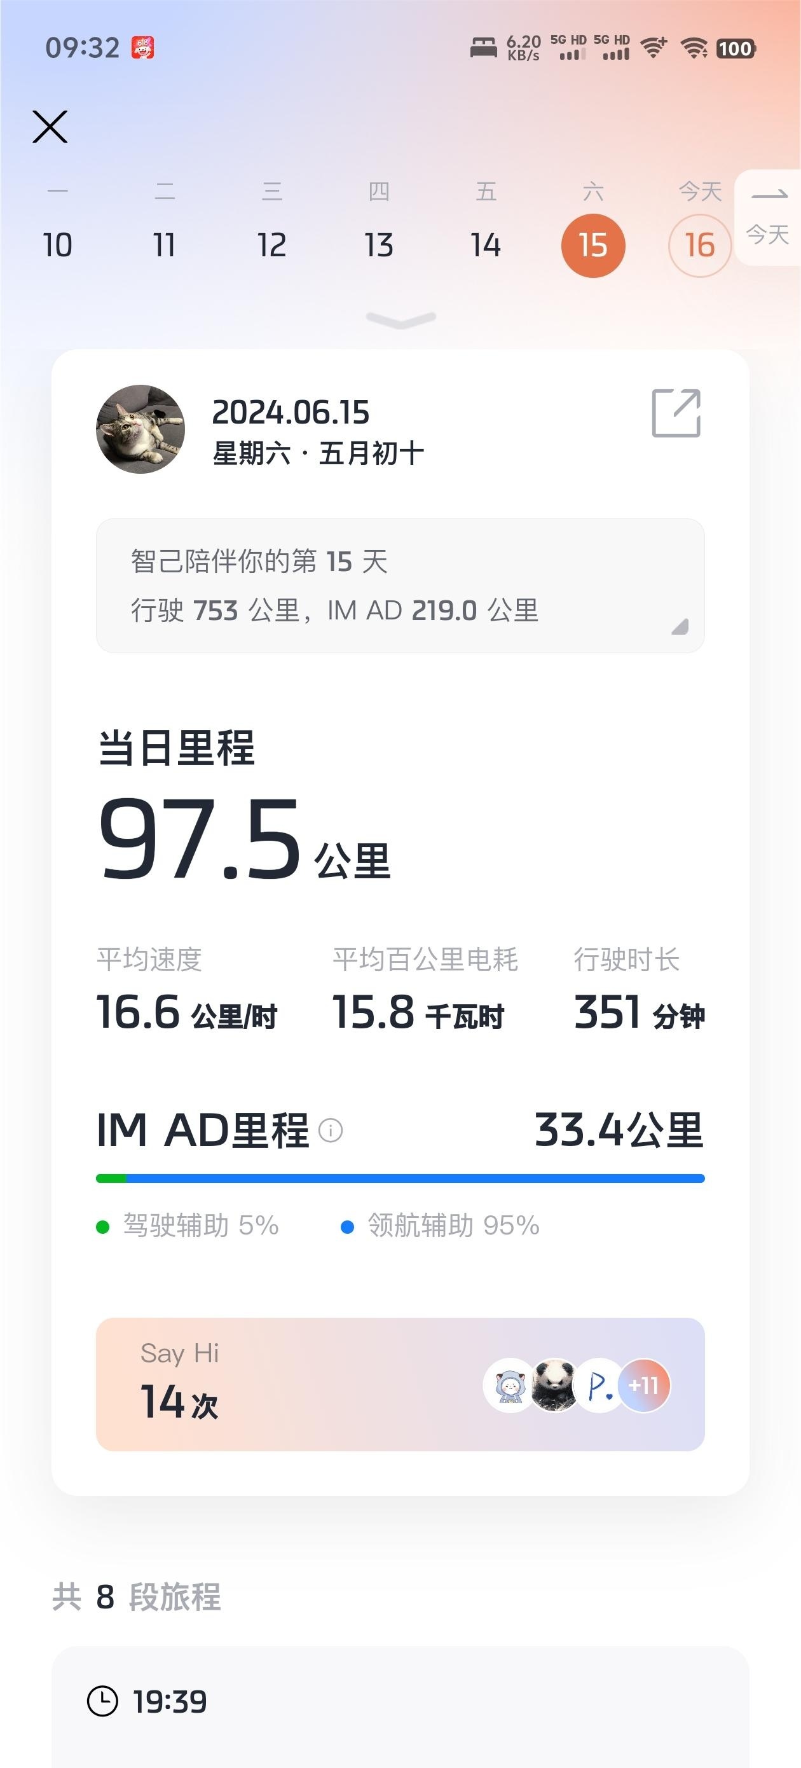Tap the 2024.06.15 date heading
Image resolution: width=801 pixels, height=1768 pixels.
click(x=291, y=413)
